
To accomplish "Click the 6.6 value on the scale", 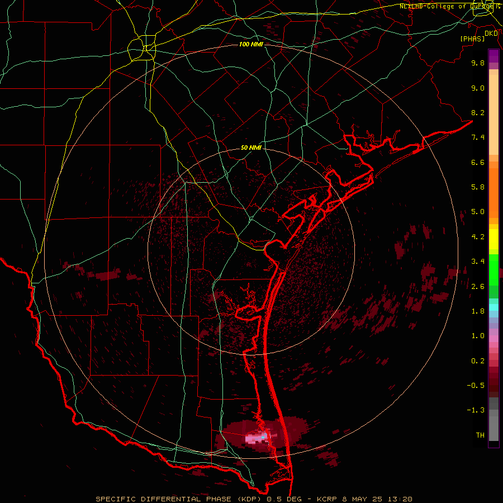I will (x=478, y=162).
